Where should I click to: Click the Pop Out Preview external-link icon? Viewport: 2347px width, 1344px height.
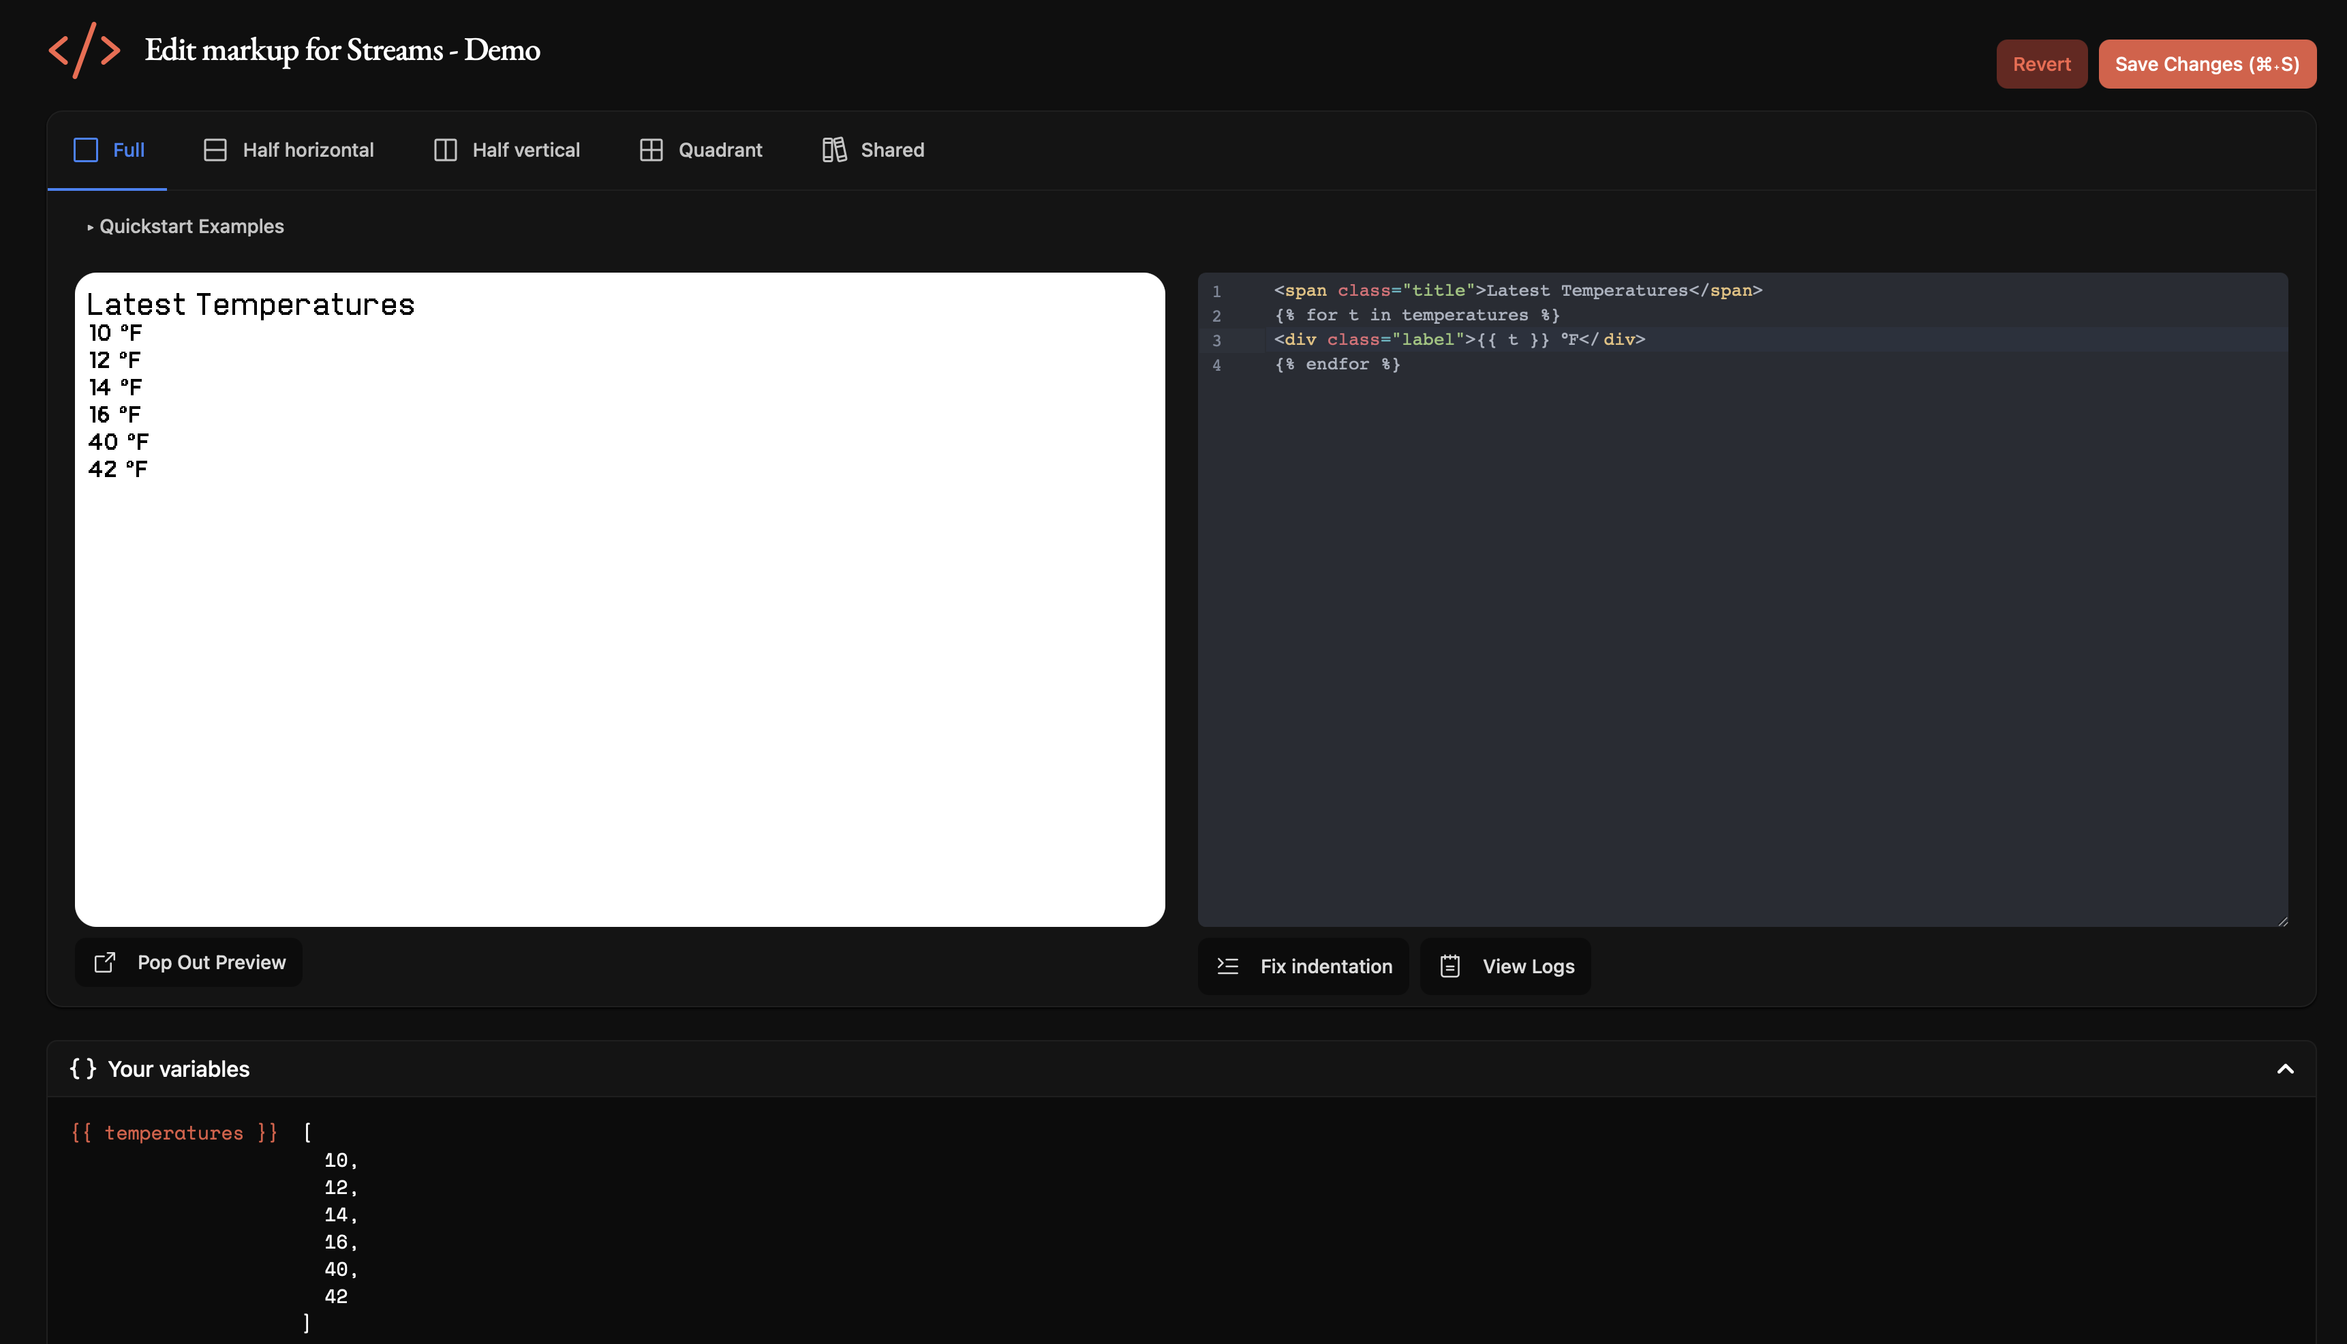pos(105,962)
